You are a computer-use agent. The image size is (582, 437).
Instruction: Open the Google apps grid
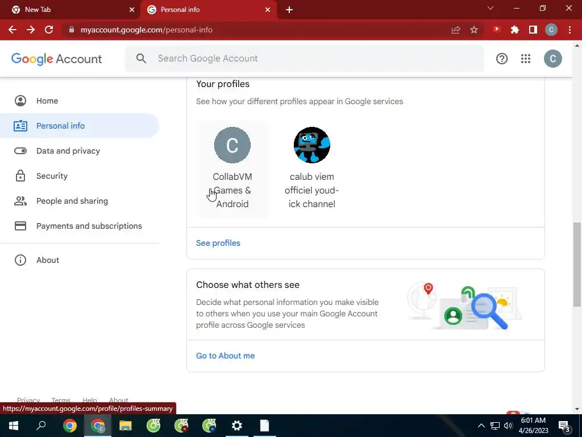coord(526,59)
